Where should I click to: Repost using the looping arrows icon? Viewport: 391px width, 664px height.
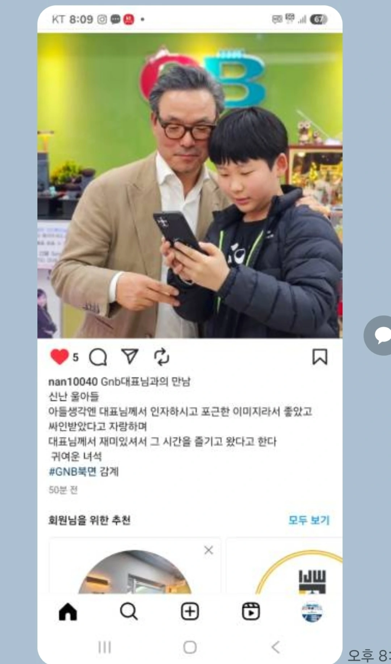(x=161, y=357)
